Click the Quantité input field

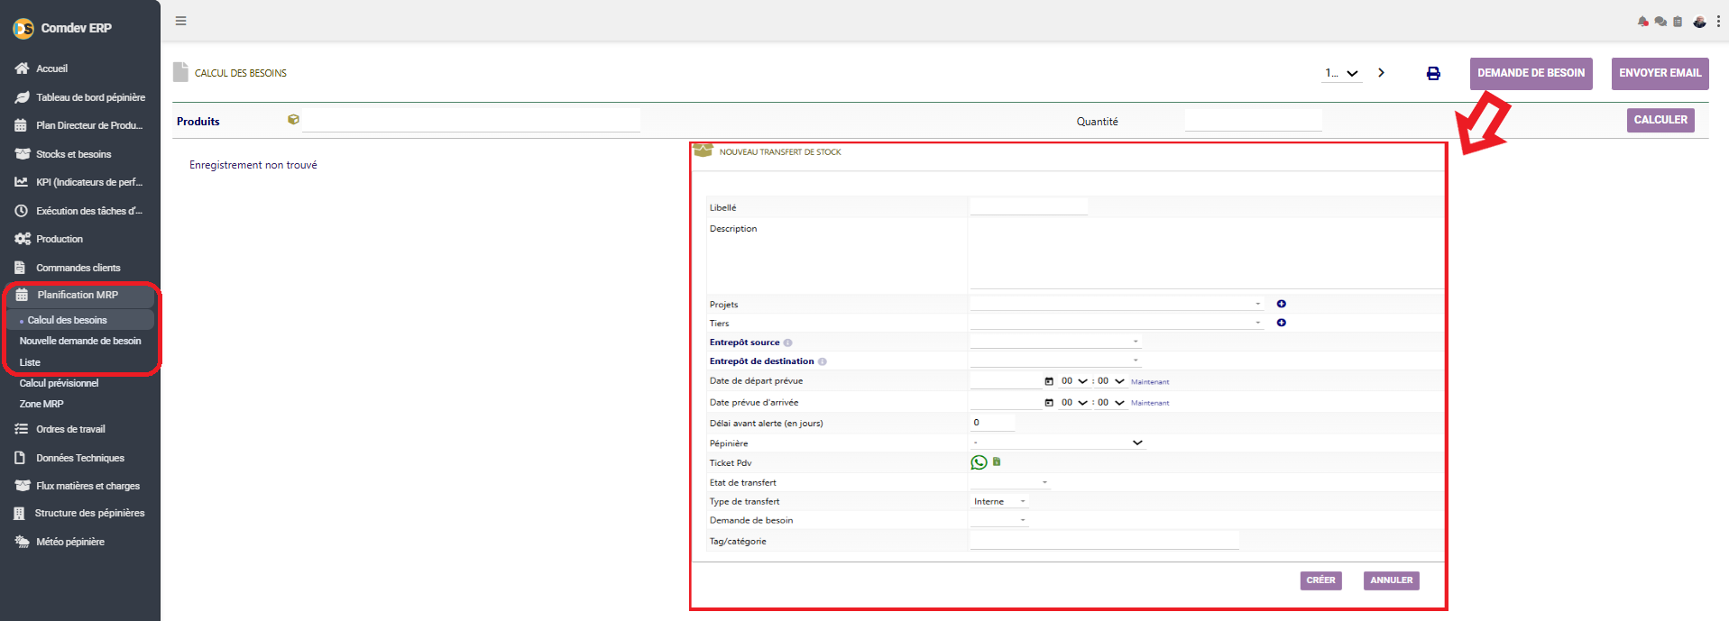coord(1254,121)
